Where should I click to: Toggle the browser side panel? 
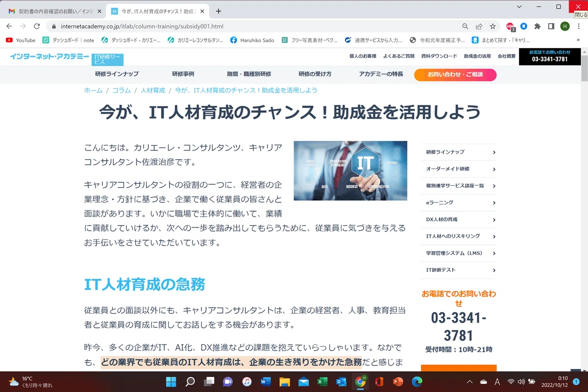[x=551, y=26]
